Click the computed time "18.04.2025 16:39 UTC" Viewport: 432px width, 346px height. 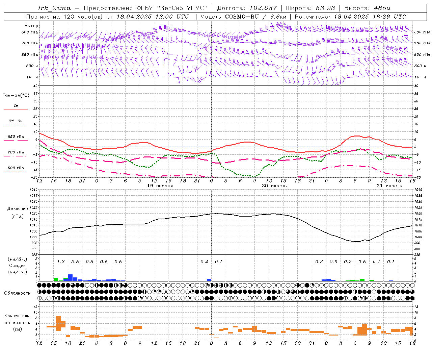point(370,17)
